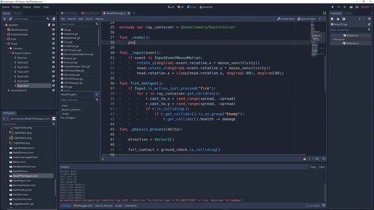
Task: Toggle visibility of RayCast7 node
Action: pos(53,86)
